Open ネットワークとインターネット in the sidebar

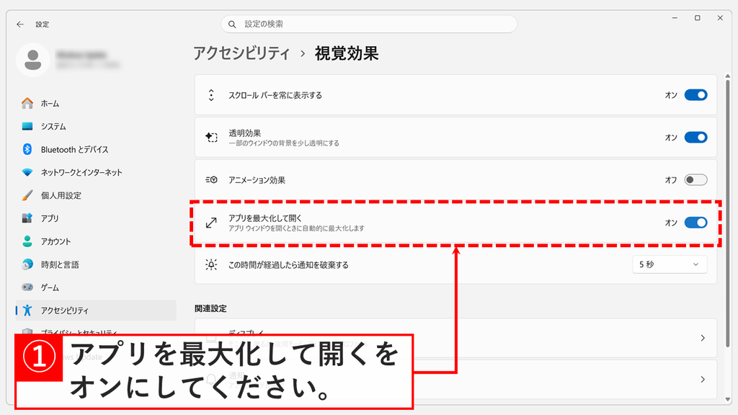[x=96, y=172]
